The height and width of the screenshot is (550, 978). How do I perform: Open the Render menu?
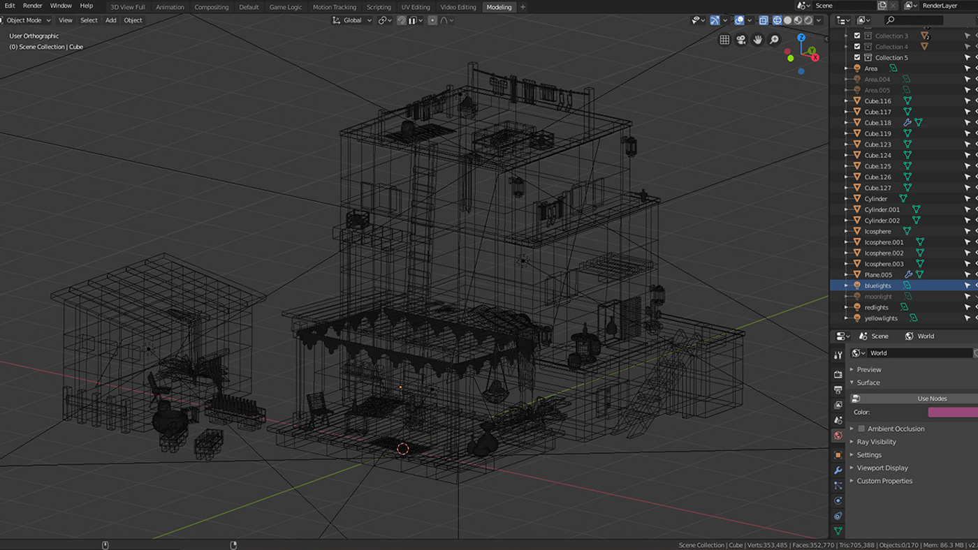coord(32,6)
